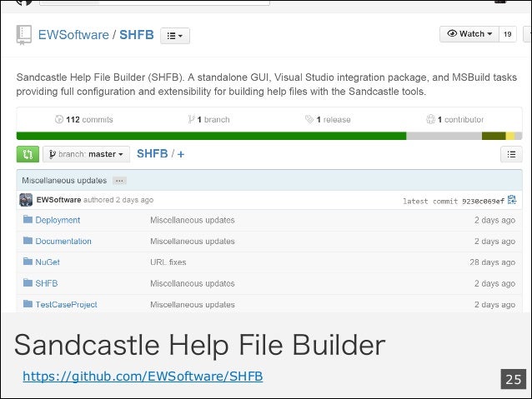Click the olive language bar segment

[494, 136]
